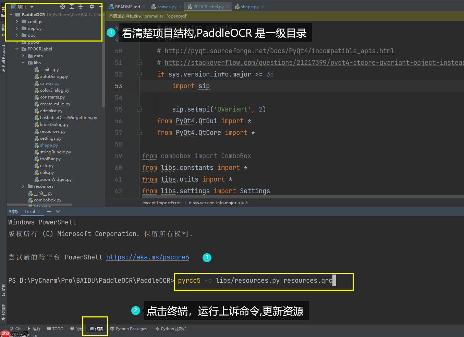Click the expand-all icon in project panel
Viewport: 464px width, 337px height.
[72, 6]
